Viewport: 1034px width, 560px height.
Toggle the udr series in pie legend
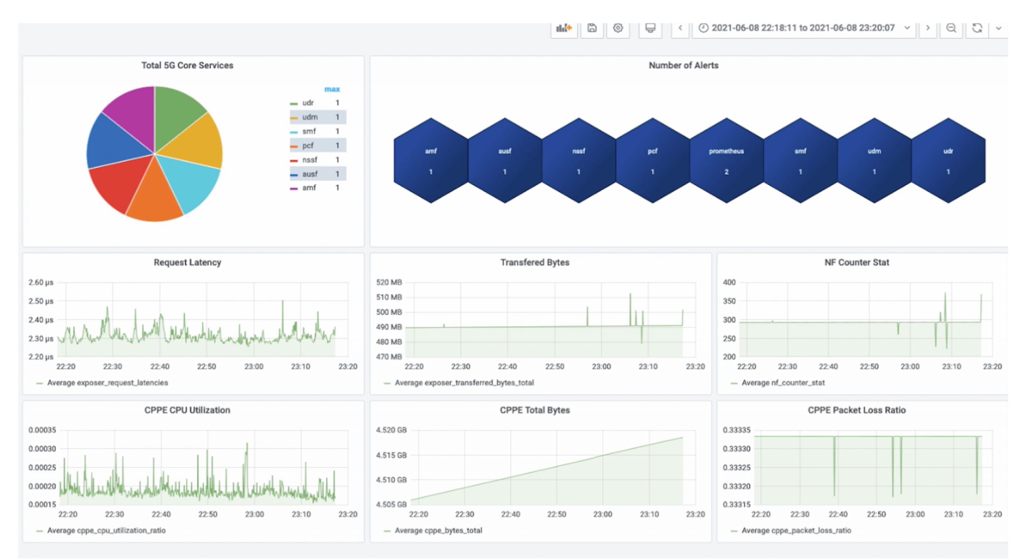click(x=308, y=103)
